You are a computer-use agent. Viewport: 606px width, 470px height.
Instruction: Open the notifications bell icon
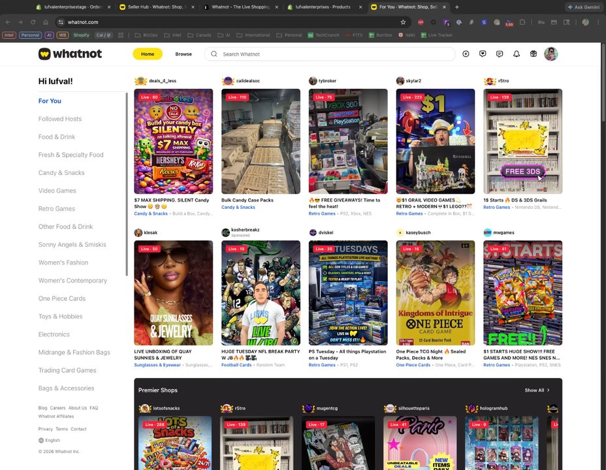coord(517,54)
